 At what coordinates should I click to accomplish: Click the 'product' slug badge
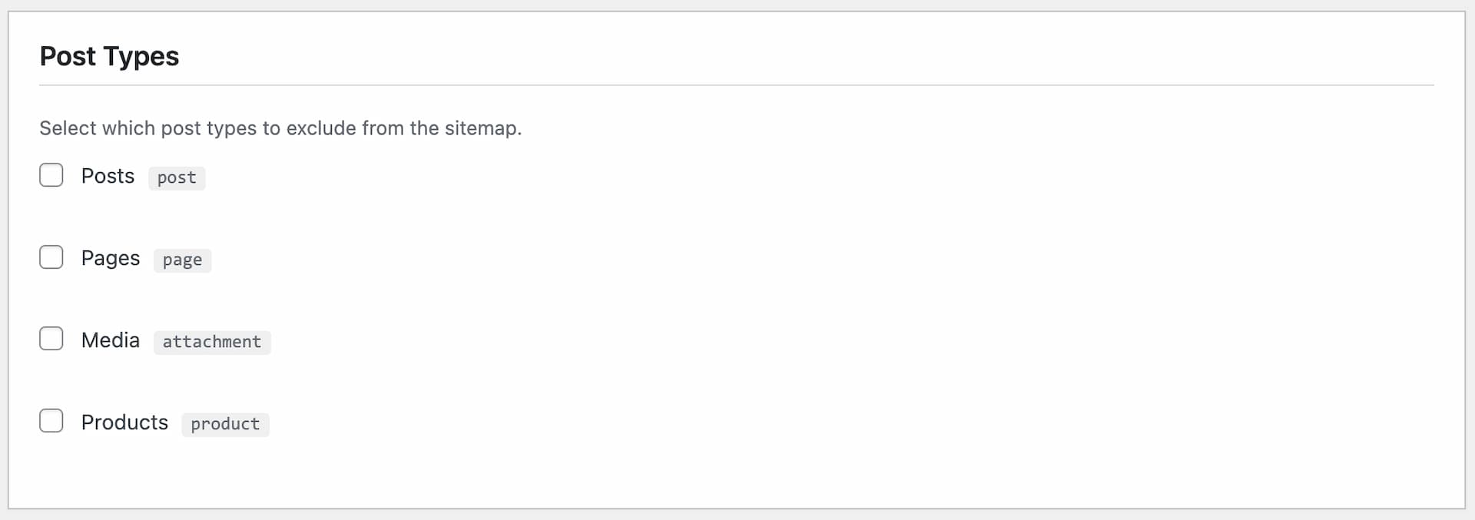click(224, 424)
